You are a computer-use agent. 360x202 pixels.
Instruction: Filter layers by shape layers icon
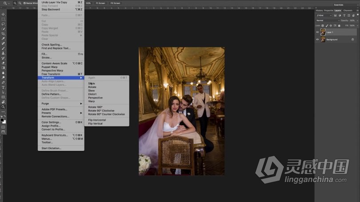click(x=349, y=16)
